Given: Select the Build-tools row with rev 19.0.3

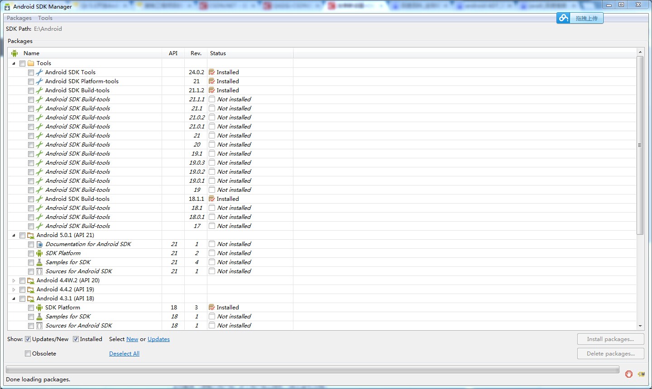Looking at the screenshot, I should tap(322, 163).
